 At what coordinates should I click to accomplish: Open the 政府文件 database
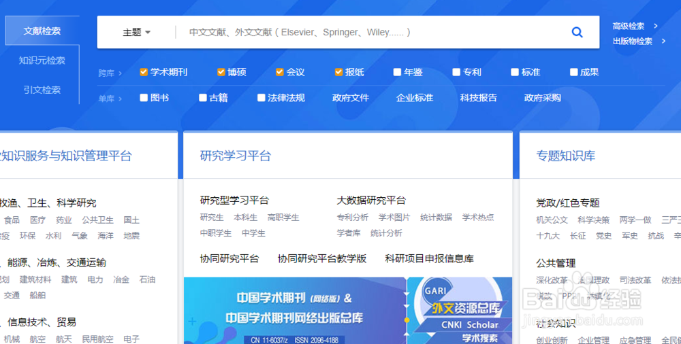[351, 98]
